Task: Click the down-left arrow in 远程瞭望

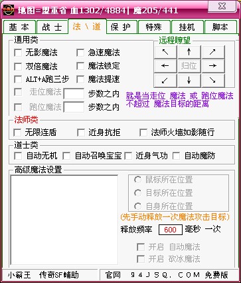Action: coord(165,80)
